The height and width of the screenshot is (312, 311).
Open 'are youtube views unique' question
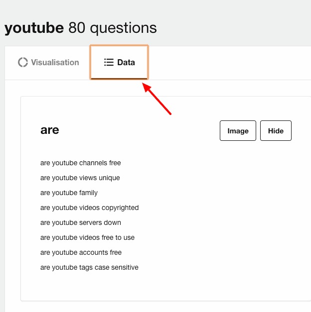pyautogui.click(x=80, y=178)
